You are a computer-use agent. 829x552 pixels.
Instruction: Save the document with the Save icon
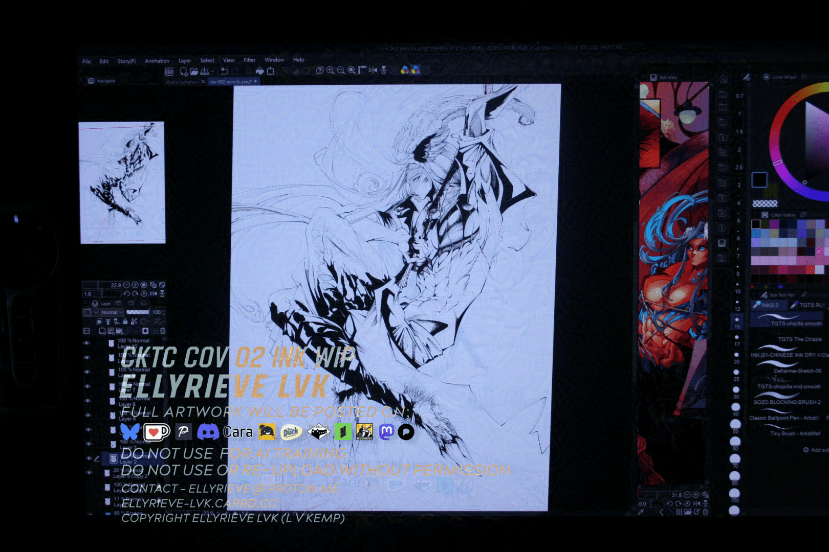pos(205,72)
